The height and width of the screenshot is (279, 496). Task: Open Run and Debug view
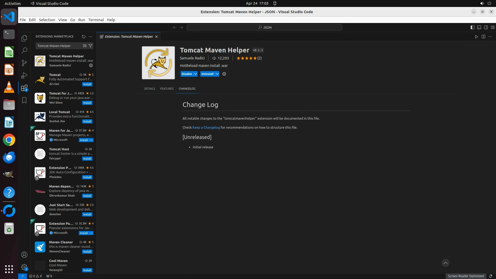[x=24, y=75]
